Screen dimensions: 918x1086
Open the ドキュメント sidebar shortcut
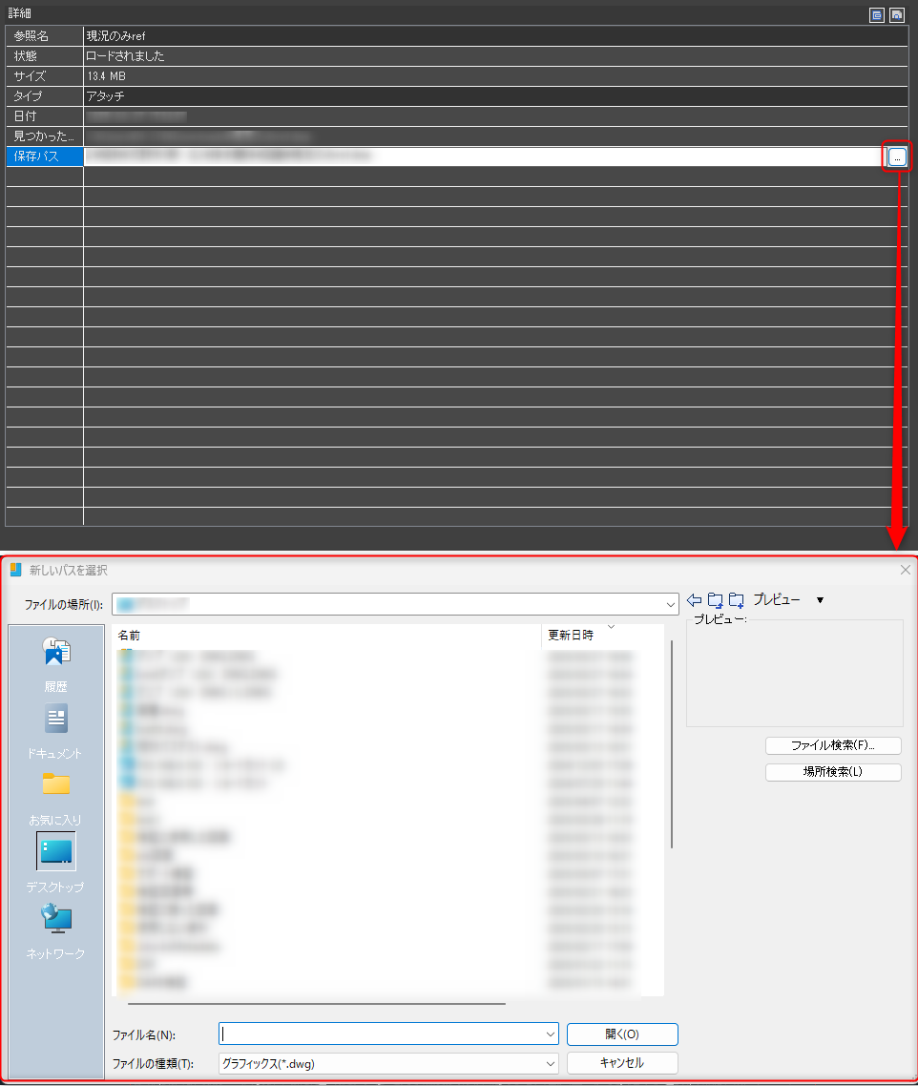point(55,719)
